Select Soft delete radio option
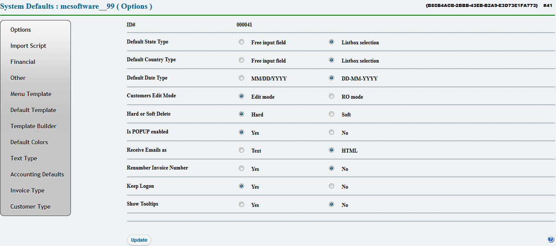 332,114
